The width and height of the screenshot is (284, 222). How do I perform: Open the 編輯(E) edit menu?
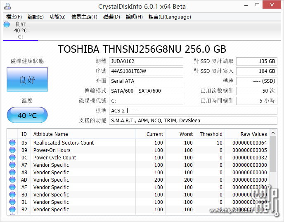pos(35,17)
